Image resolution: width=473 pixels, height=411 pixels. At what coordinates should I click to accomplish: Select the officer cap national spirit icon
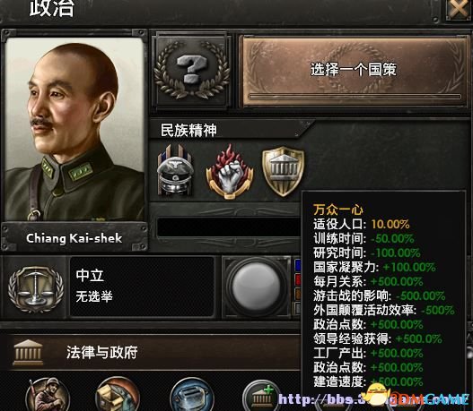tap(175, 170)
